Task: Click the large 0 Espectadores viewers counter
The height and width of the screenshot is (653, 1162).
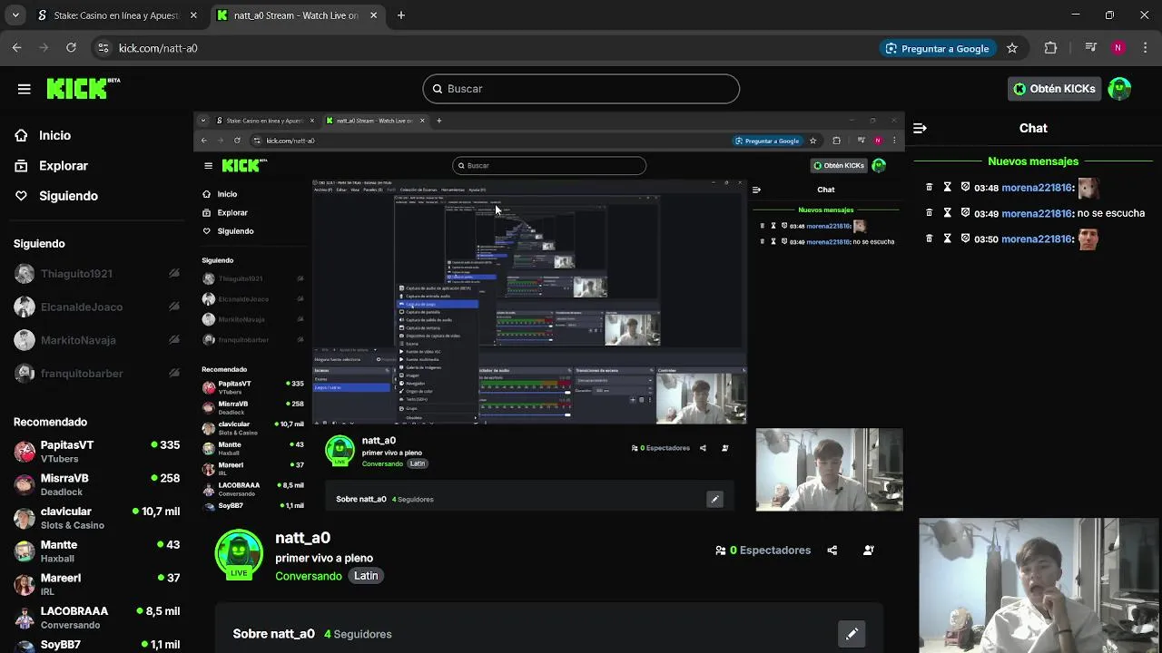Action: point(763,551)
